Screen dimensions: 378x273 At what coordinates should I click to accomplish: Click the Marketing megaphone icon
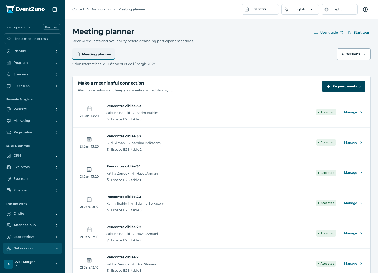click(x=9, y=121)
